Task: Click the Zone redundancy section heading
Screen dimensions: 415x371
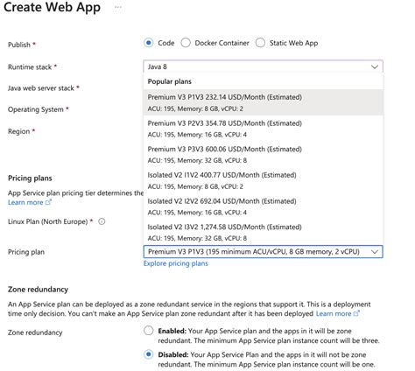Action: pos(38,290)
